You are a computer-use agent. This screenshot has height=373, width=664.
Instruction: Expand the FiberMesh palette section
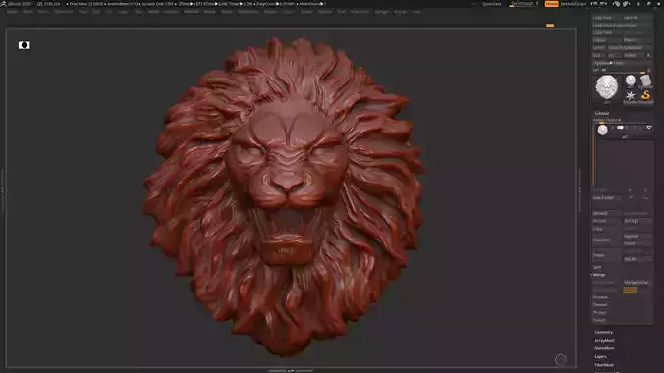pyautogui.click(x=604, y=364)
